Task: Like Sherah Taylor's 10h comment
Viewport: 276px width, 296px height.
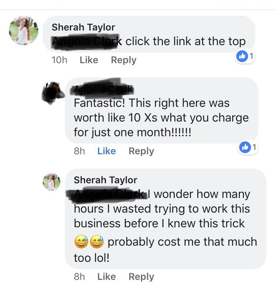Action: pyautogui.click(x=89, y=60)
